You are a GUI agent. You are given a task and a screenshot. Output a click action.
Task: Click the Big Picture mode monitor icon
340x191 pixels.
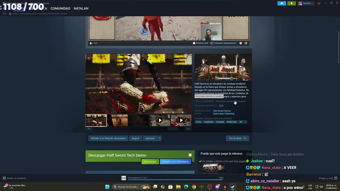pos(319,3)
